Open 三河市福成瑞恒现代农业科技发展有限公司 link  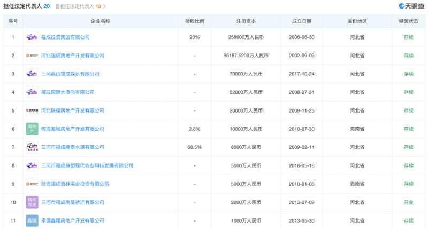pyautogui.click(x=87, y=165)
